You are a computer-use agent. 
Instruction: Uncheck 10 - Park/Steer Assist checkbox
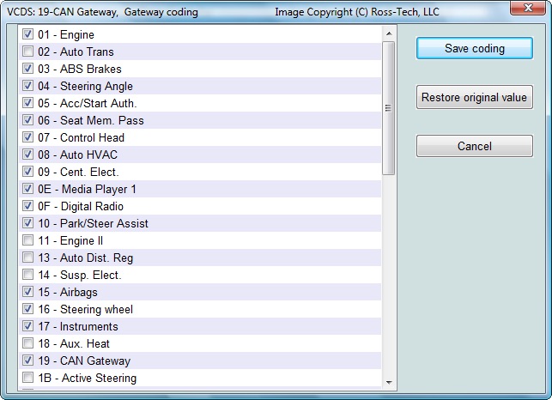pyautogui.click(x=27, y=223)
